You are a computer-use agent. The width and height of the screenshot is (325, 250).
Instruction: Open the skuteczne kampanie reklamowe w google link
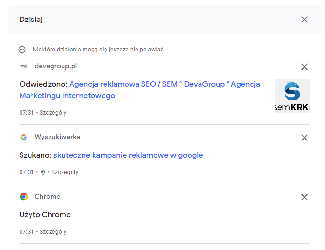[x=128, y=155]
